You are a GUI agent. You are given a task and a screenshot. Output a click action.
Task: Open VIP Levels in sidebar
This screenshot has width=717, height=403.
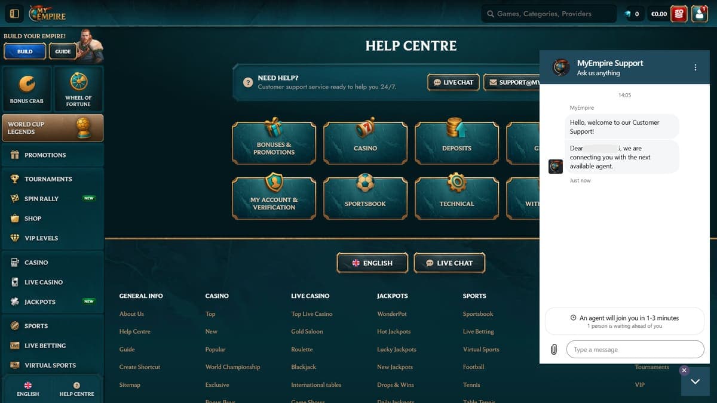pos(53,238)
